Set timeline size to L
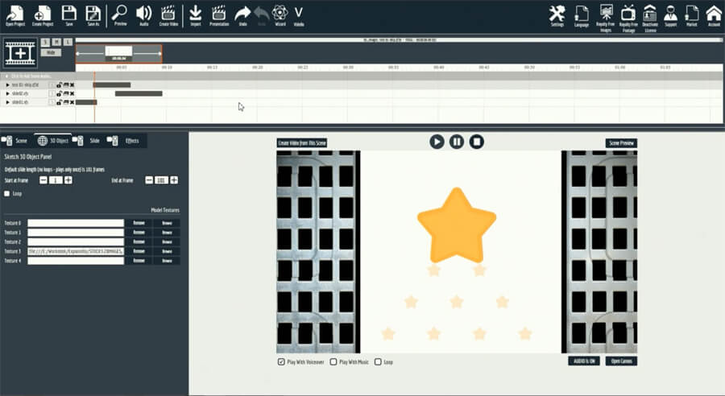Image resolution: width=725 pixels, height=396 pixels. pyautogui.click(x=68, y=42)
